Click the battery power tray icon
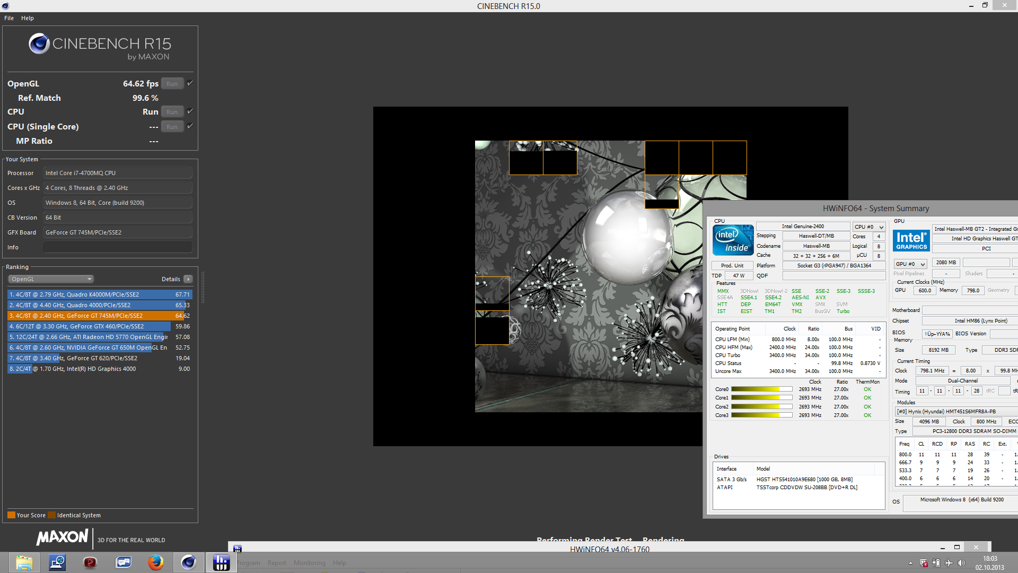Viewport: 1018px width, 573px height. click(936, 563)
